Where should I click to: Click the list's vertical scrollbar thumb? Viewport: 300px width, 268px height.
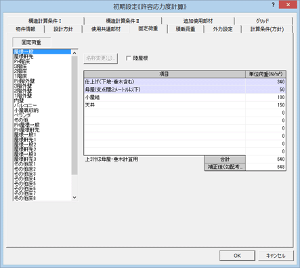point(74,115)
